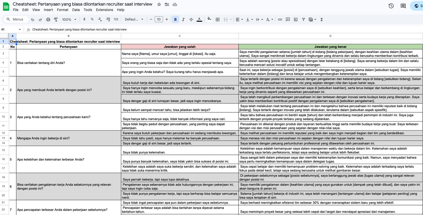
Task: Open table views dropdown
Action: click(x=312, y=20)
